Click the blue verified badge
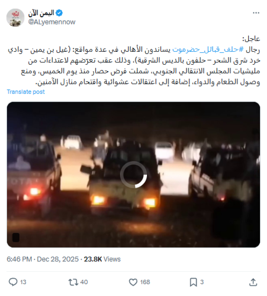 point(59,13)
